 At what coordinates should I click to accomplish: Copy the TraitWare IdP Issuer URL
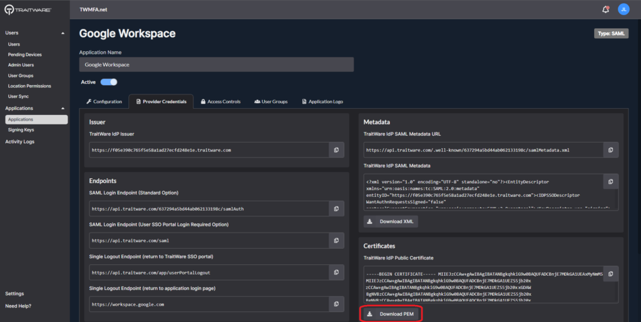[336, 150]
